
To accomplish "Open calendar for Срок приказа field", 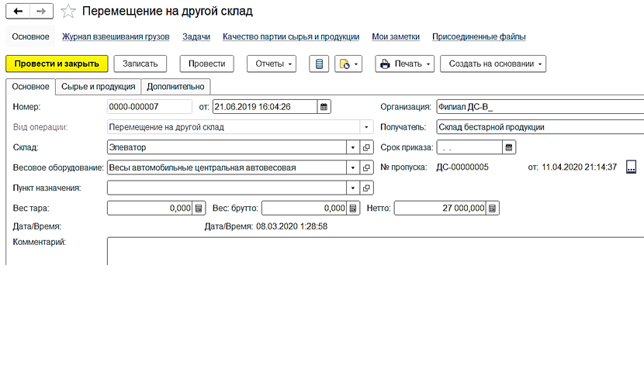I will (509, 147).
